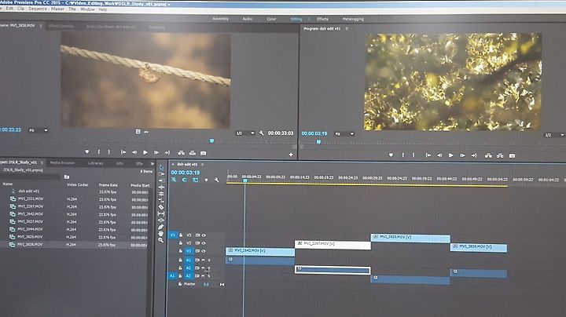This screenshot has height=317, width=566.
Task: Open the dslr edit v01 timeline panel menu
Action: [203, 165]
